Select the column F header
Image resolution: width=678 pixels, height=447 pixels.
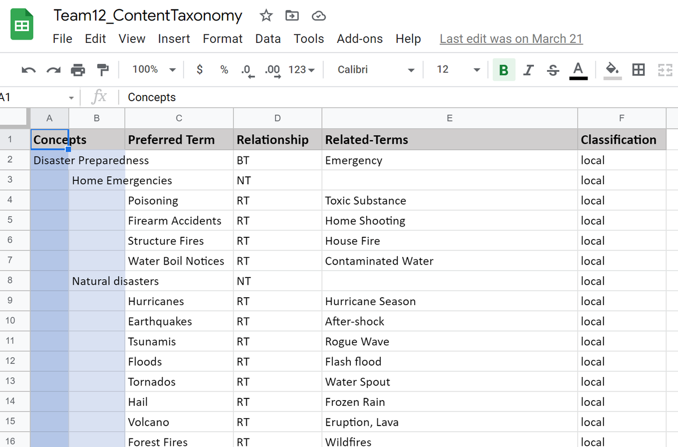click(621, 118)
